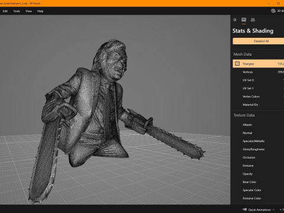This screenshot has height=213, width=284.
Task: Select UV Set 1 row
Action: (259, 88)
